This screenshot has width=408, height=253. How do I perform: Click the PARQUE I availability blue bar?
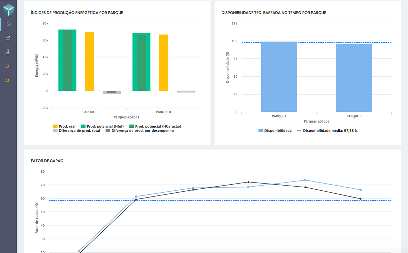tap(279, 77)
